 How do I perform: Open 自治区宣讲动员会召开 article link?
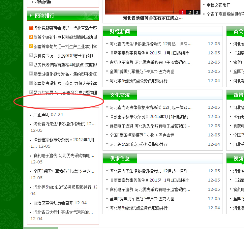coord(53,203)
